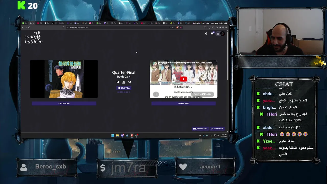Click chat username brigh...
The height and width of the screenshot is (184, 327).
[x=269, y=108]
